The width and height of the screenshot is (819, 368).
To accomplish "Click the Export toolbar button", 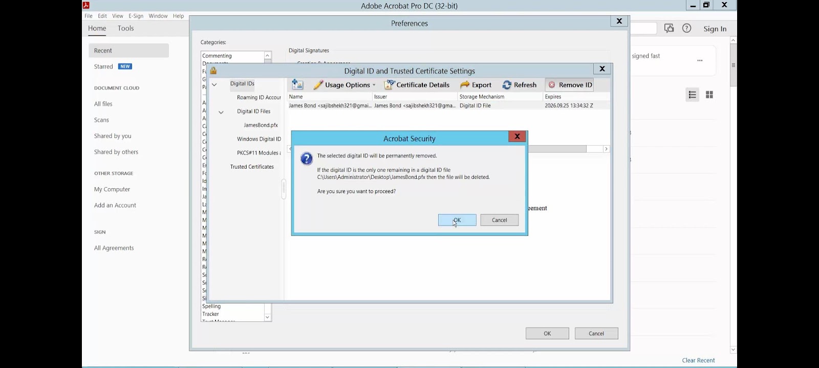I will 476,85.
